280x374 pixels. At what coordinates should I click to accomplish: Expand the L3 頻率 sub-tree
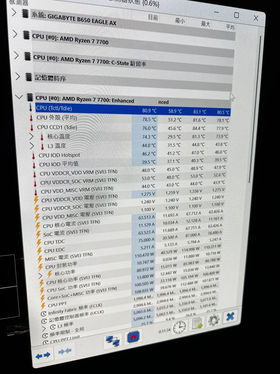coord(44,329)
